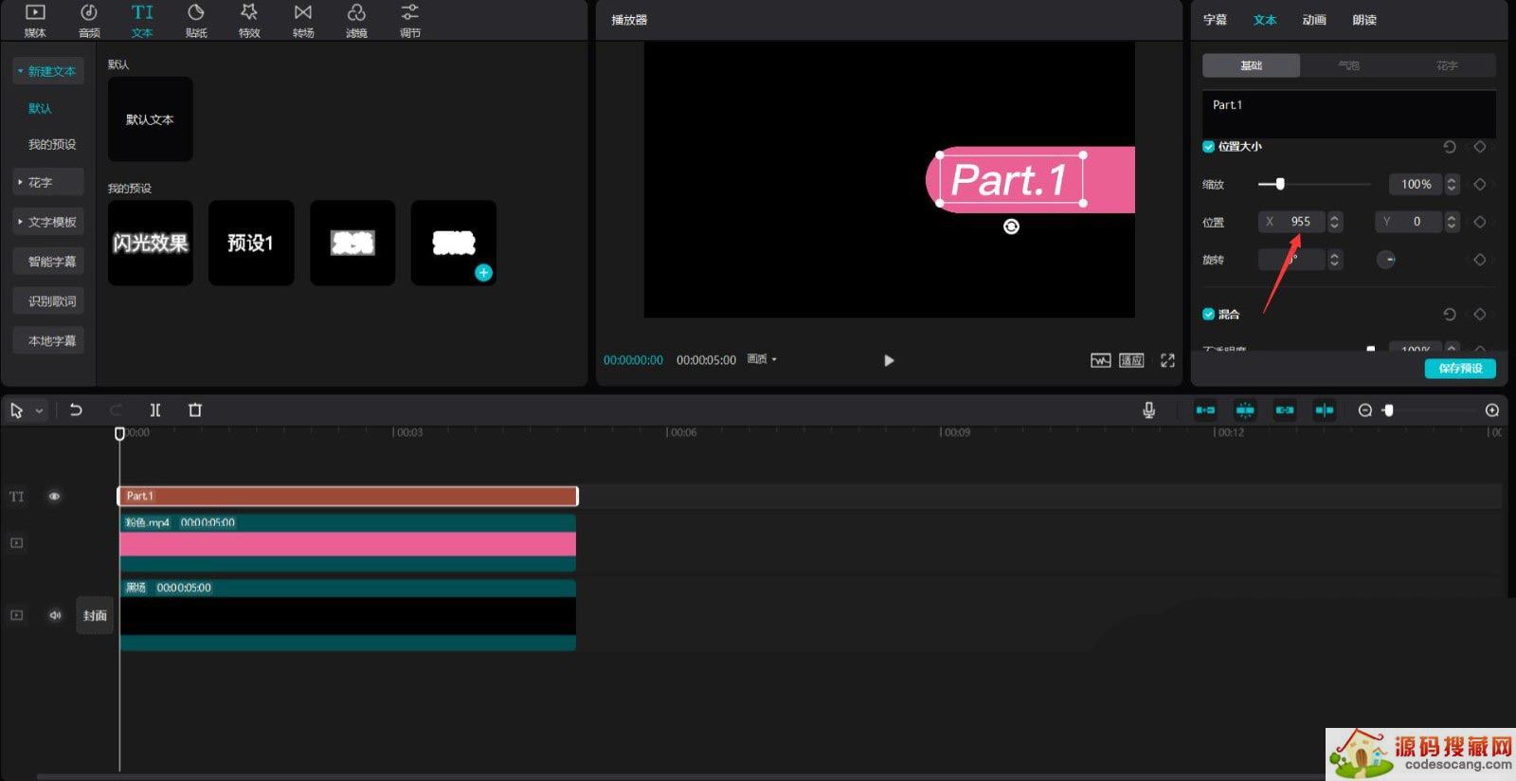Delete the selected clip with trash icon
1516x781 pixels.
(195, 410)
